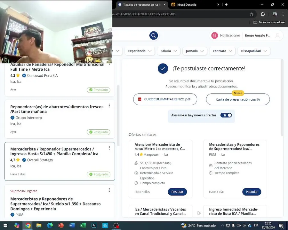Open the Atencion/ Mercaderista de ruta offer title
This screenshot has width=288, height=230.
pyautogui.click(x=160, y=147)
